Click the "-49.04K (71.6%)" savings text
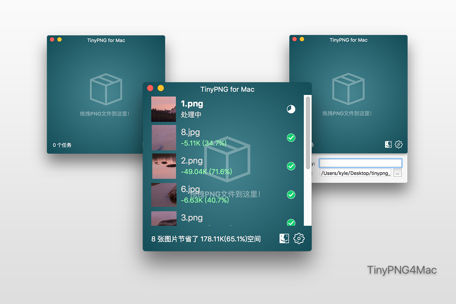 coord(206,171)
